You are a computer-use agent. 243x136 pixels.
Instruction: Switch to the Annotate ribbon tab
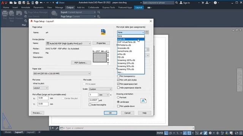click(25, 8)
